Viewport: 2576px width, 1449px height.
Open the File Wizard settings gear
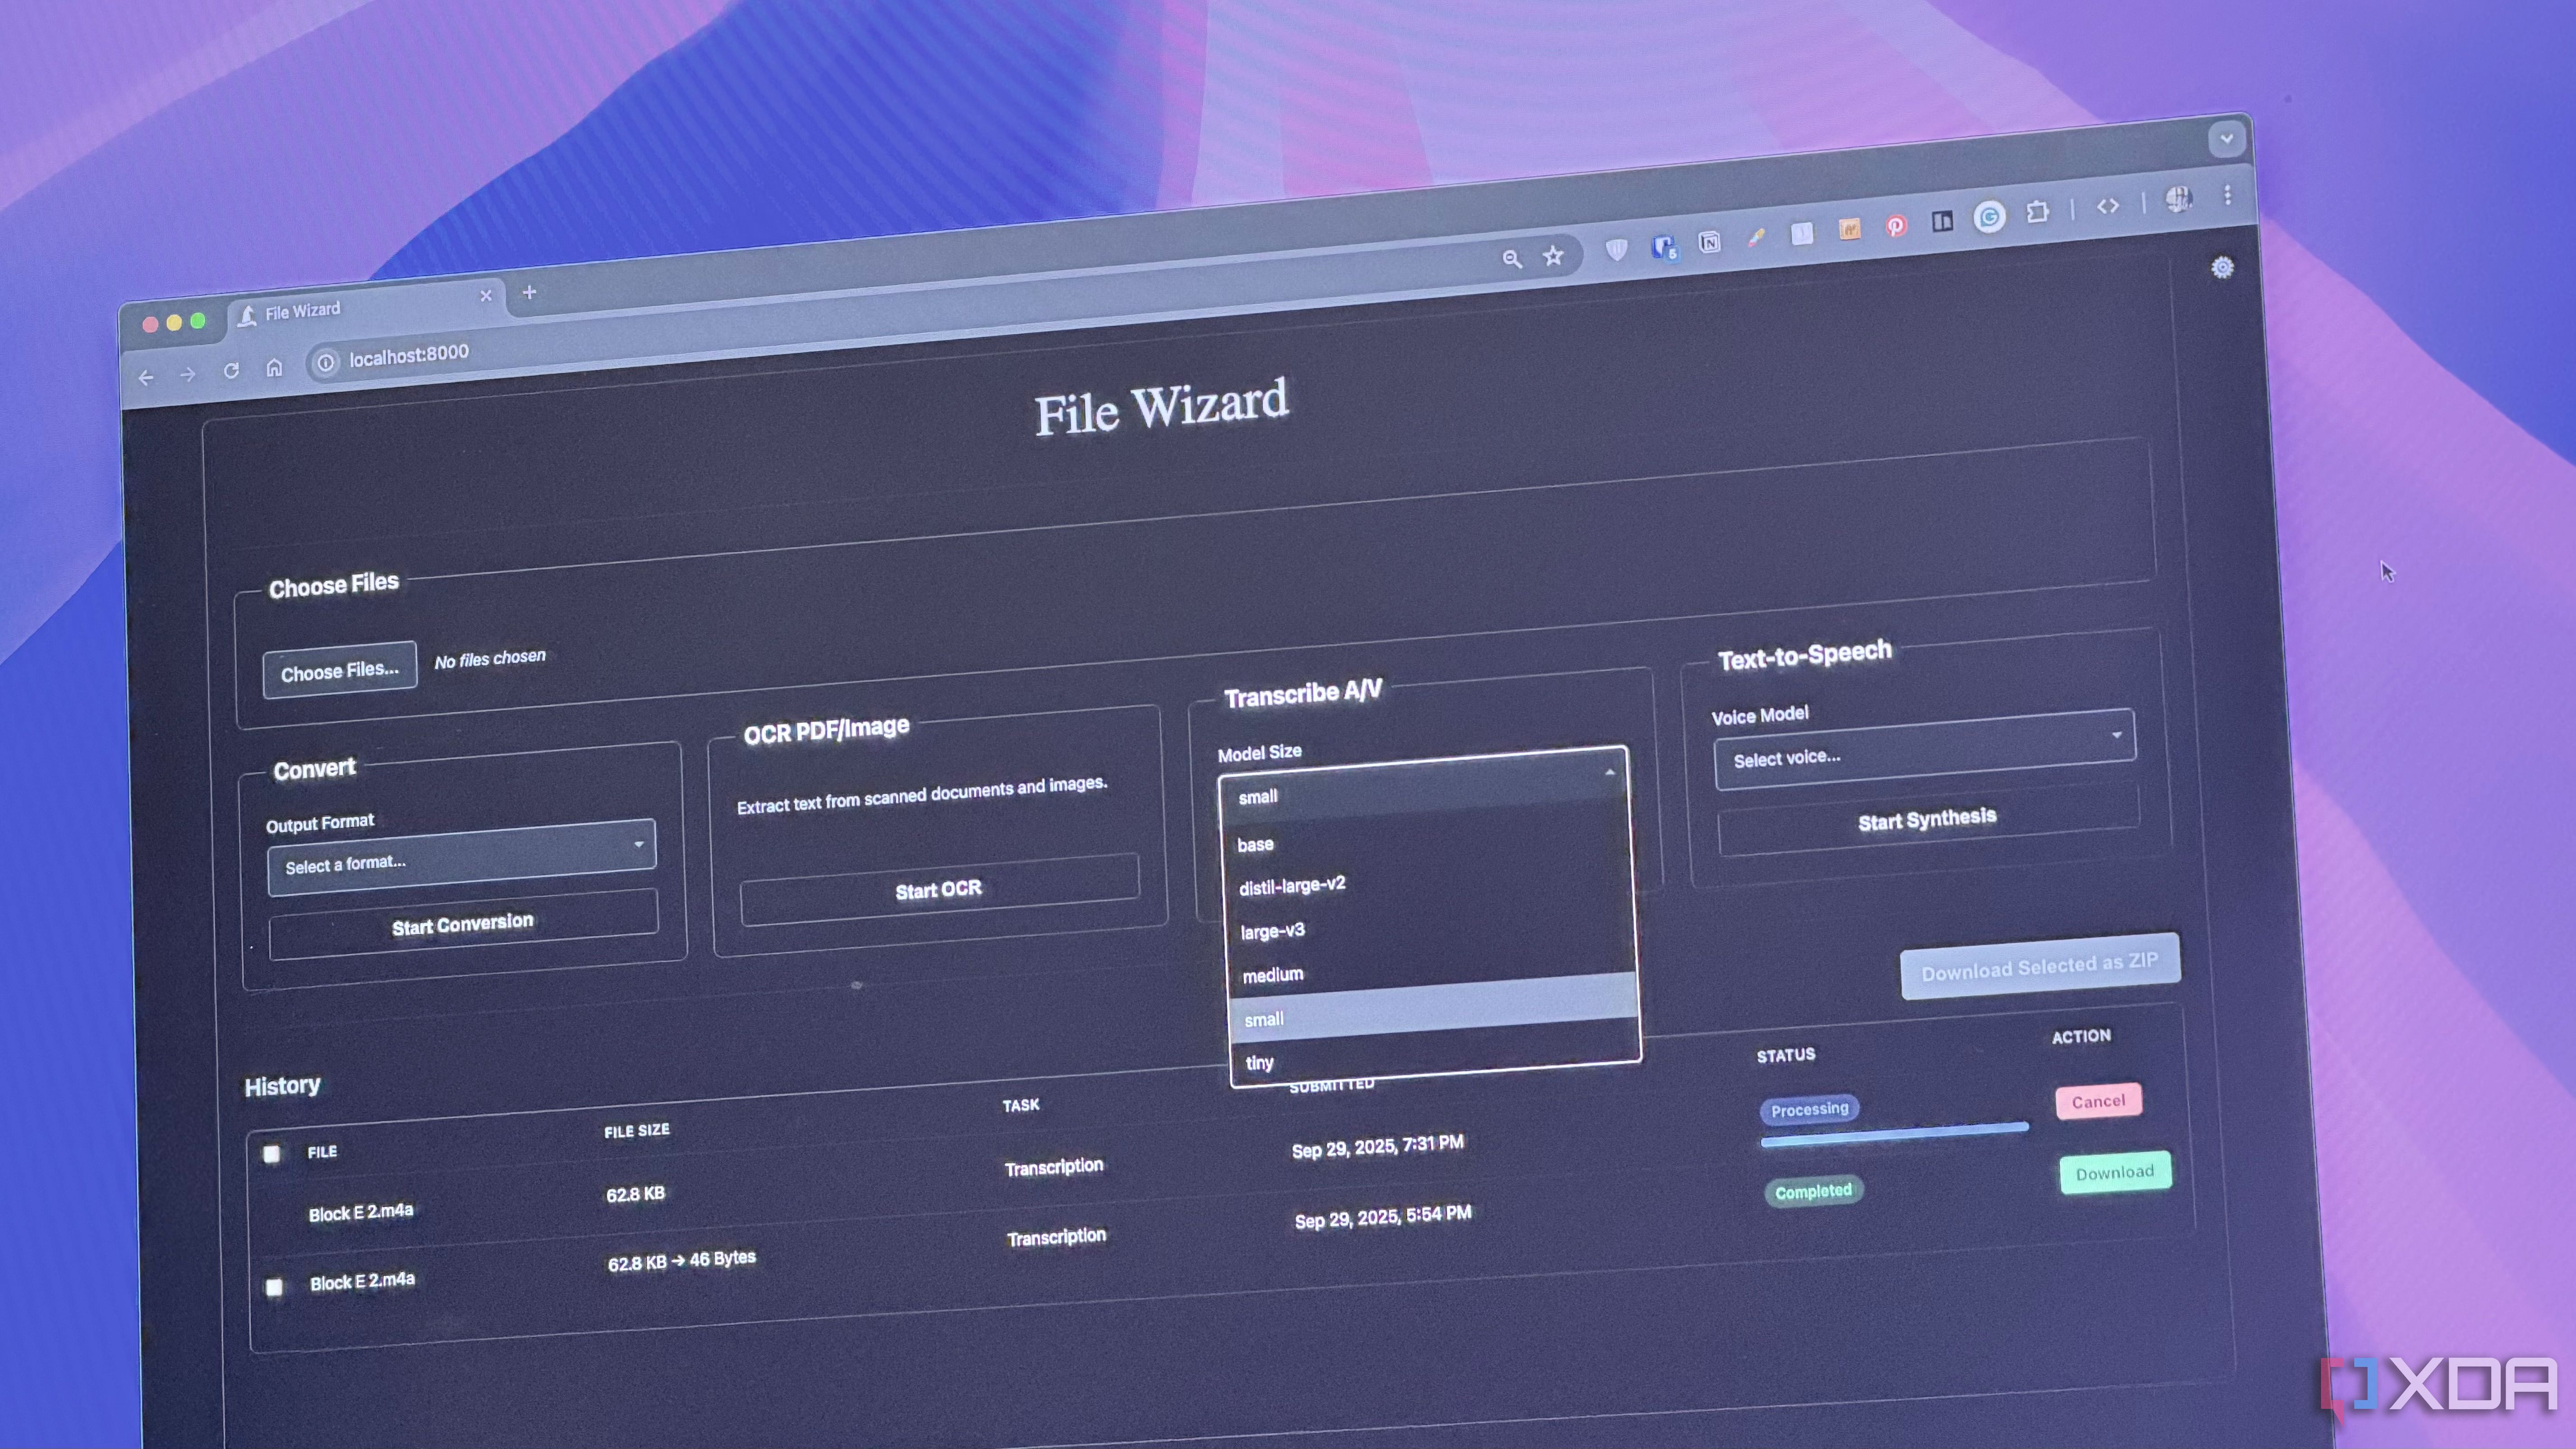(x=2222, y=267)
